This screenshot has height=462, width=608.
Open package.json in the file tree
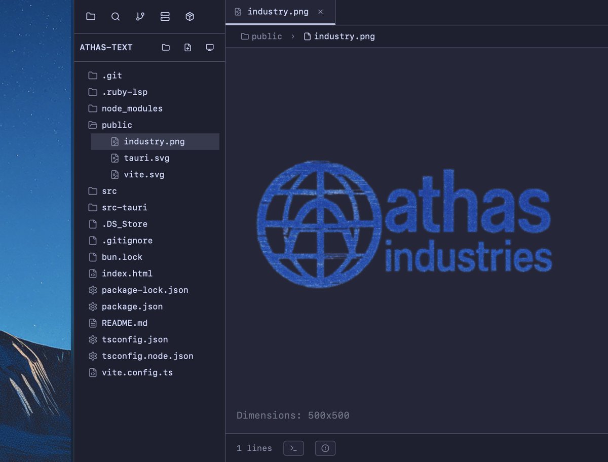point(132,306)
